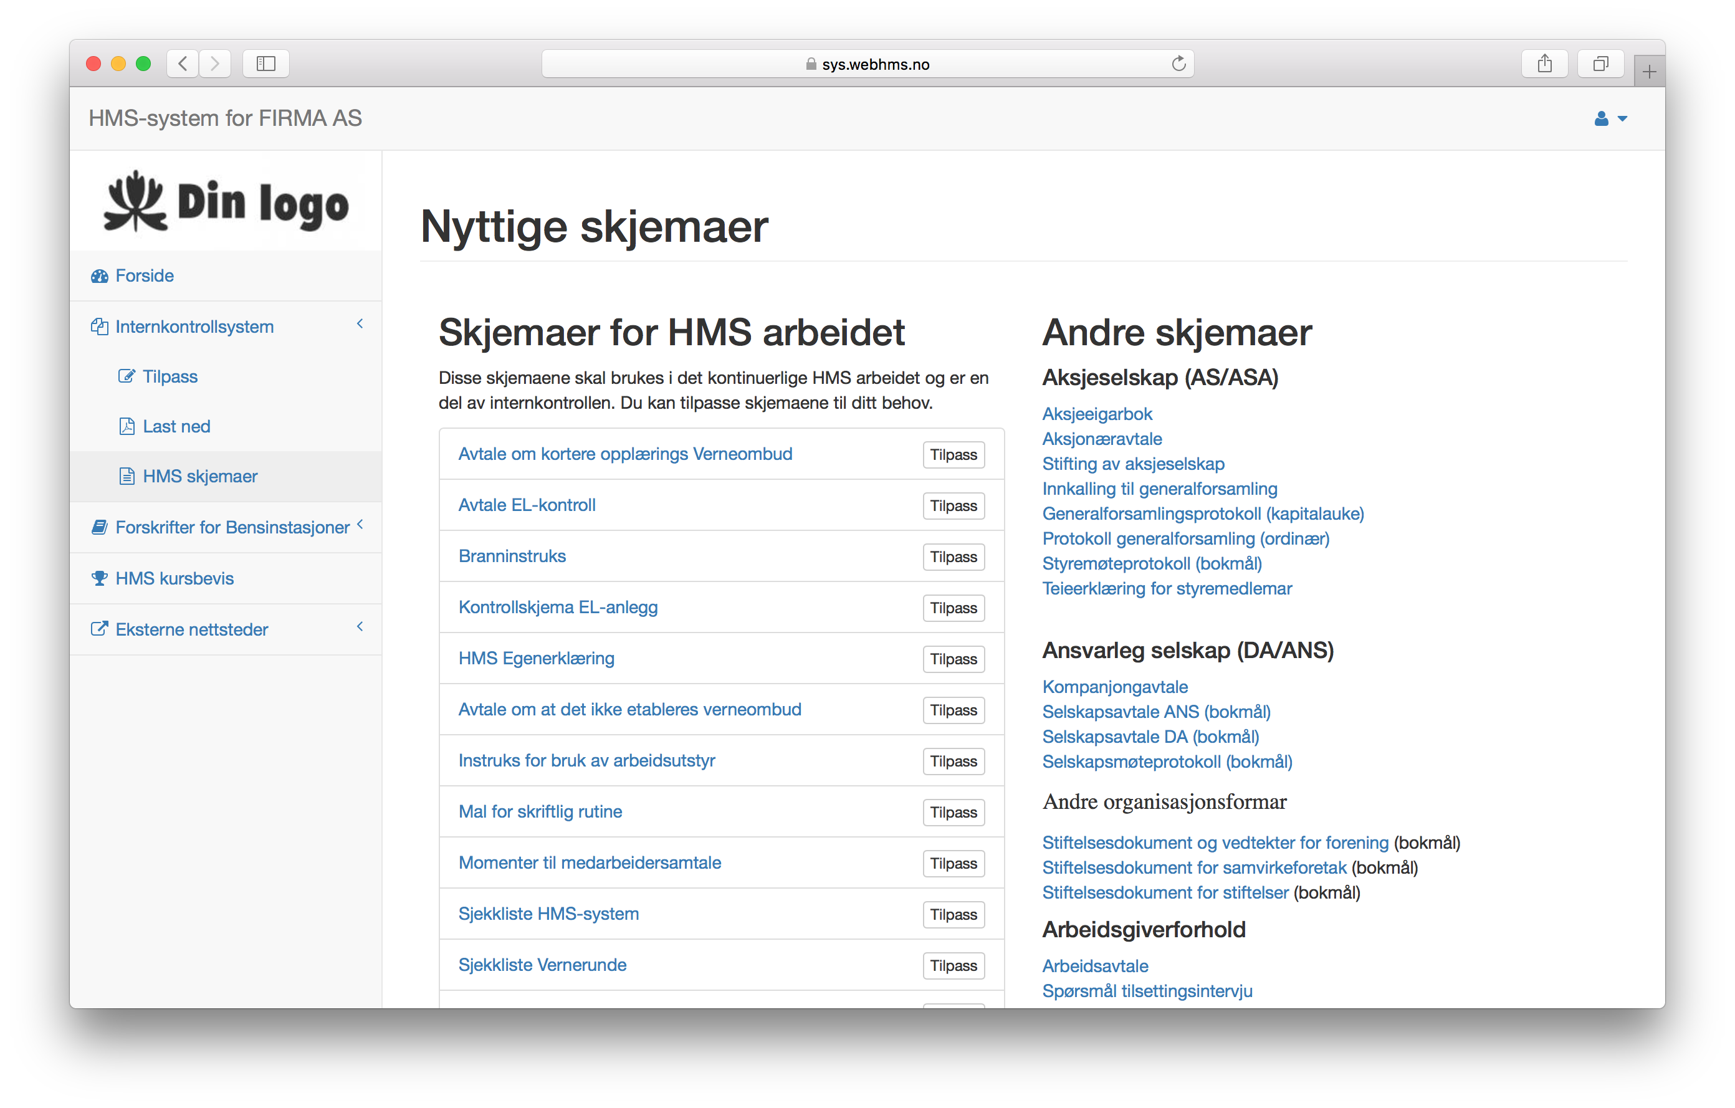Expand the Eksterne nettsteder chevron
Screen dimensions: 1735x1108
point(360,627)
